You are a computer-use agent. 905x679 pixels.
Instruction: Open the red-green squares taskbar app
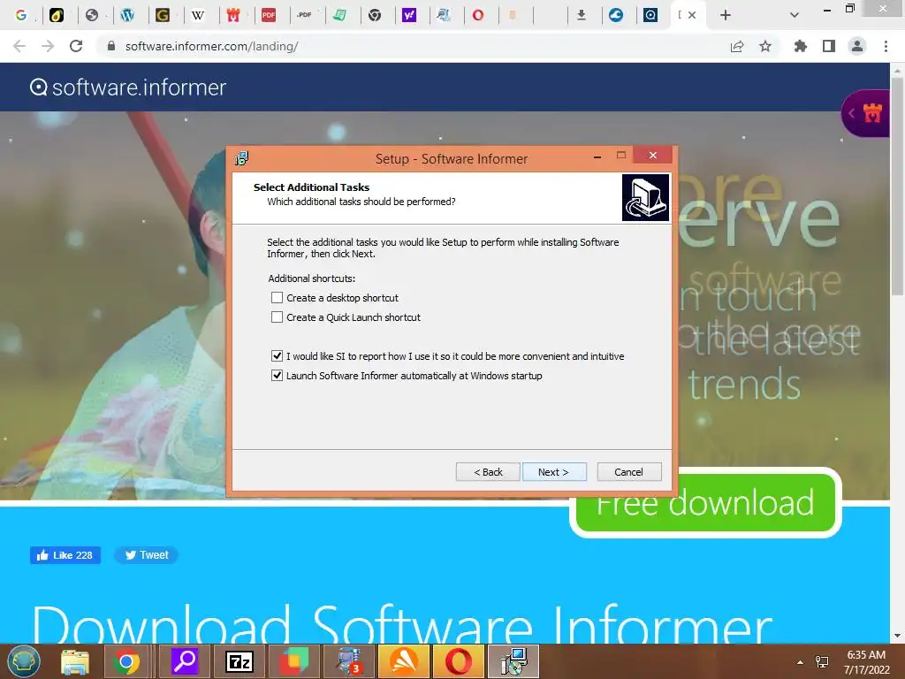tap(294, 661)
